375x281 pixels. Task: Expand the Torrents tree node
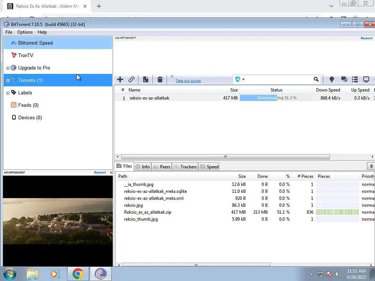pos(8,80)
